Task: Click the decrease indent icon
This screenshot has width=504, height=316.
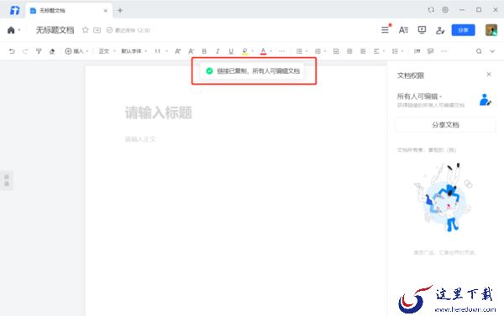Action: [349, 51]
